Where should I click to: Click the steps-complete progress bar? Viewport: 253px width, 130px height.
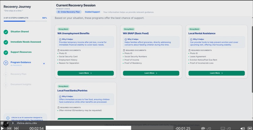click(25, 21)
